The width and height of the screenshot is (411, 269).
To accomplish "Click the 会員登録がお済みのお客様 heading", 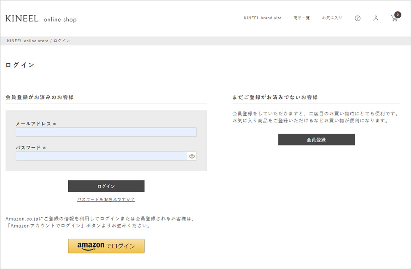I will [x=39, y=97].
